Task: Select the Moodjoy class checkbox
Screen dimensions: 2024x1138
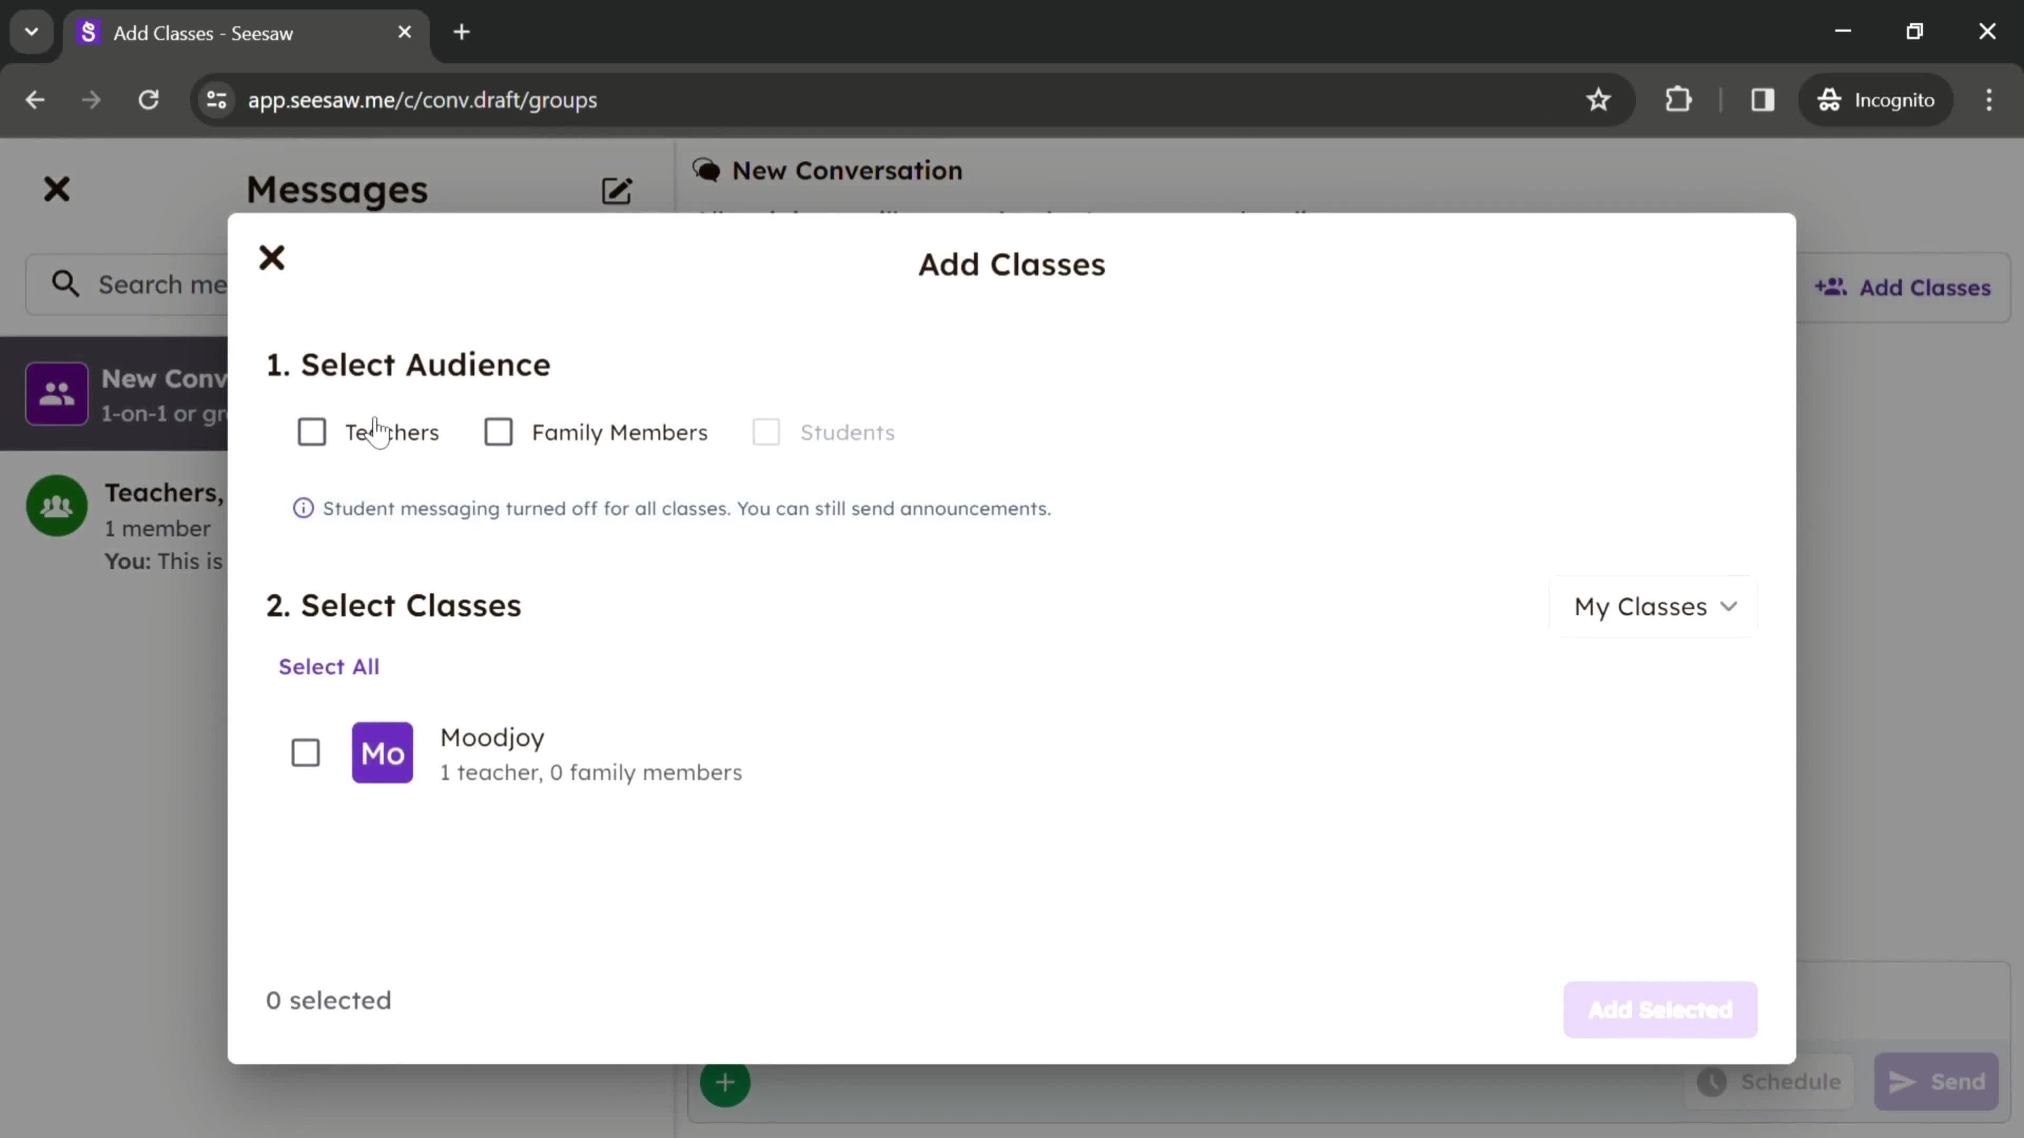Action: coord(306,752)
